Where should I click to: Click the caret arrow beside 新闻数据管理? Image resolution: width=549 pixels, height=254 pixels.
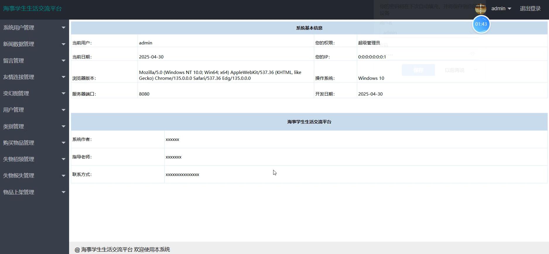pos(63,44)
